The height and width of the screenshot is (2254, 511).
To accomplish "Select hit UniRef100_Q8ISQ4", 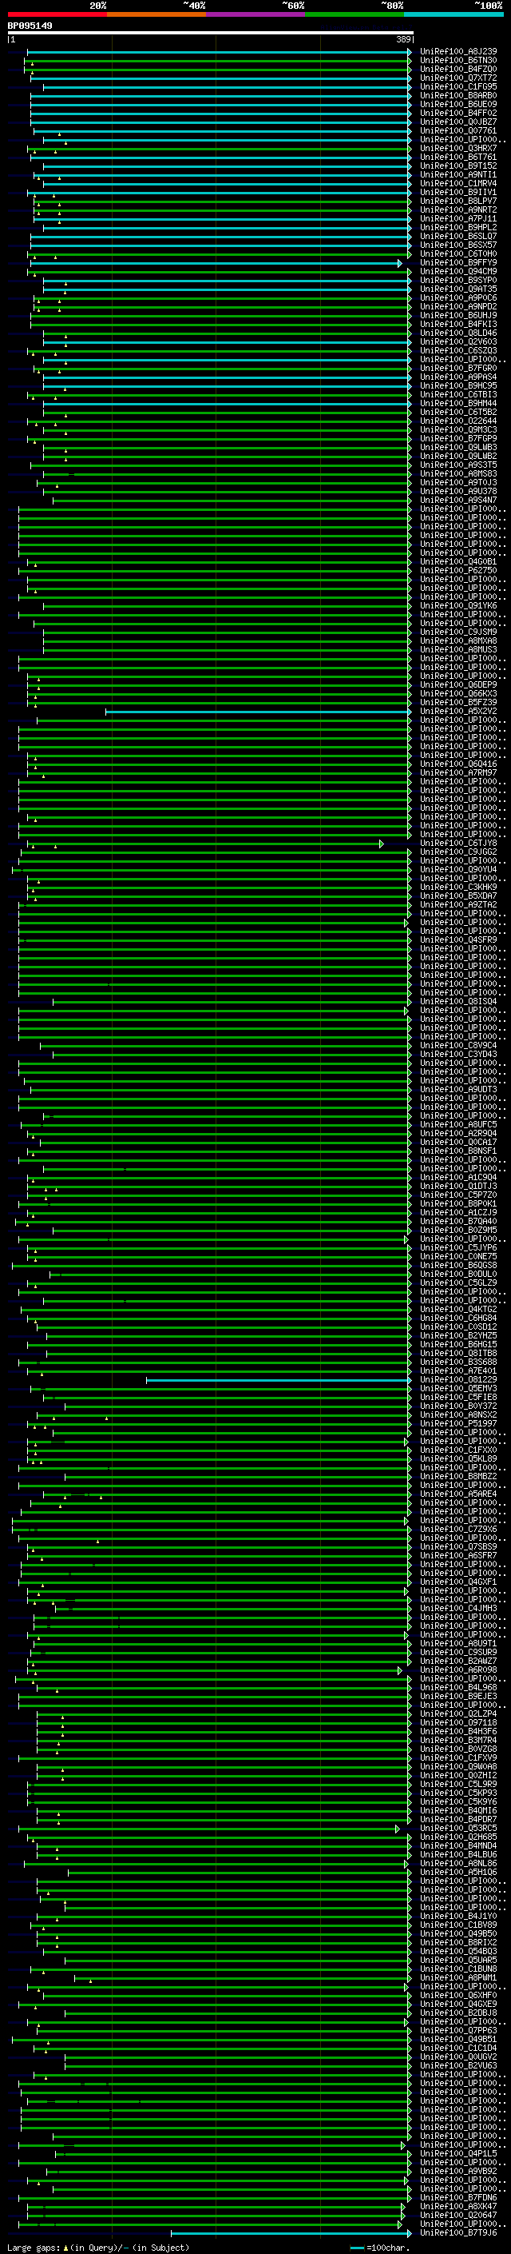I will pyautogui.click(x=458, y=1002).
